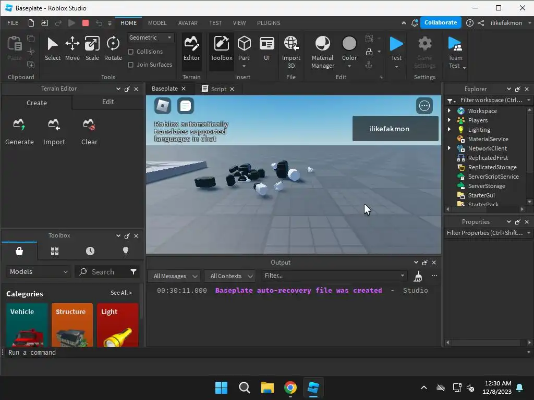
Task: Open Toolbox Creations lightbulb tab
Action: [125, 251]
